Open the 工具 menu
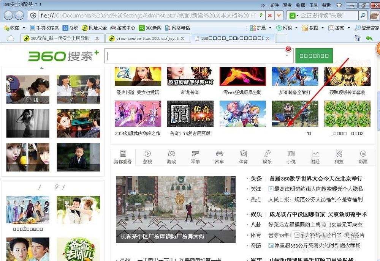Viewport: 380px width, 261px height. pyautogui.click(x=313, y=5)
